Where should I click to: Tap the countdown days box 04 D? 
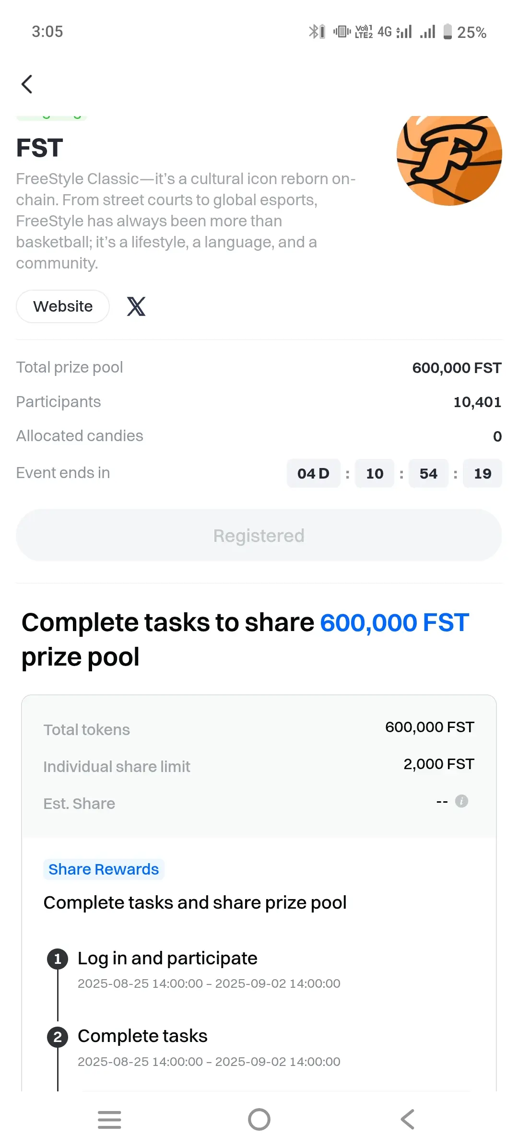click(314, 473)
